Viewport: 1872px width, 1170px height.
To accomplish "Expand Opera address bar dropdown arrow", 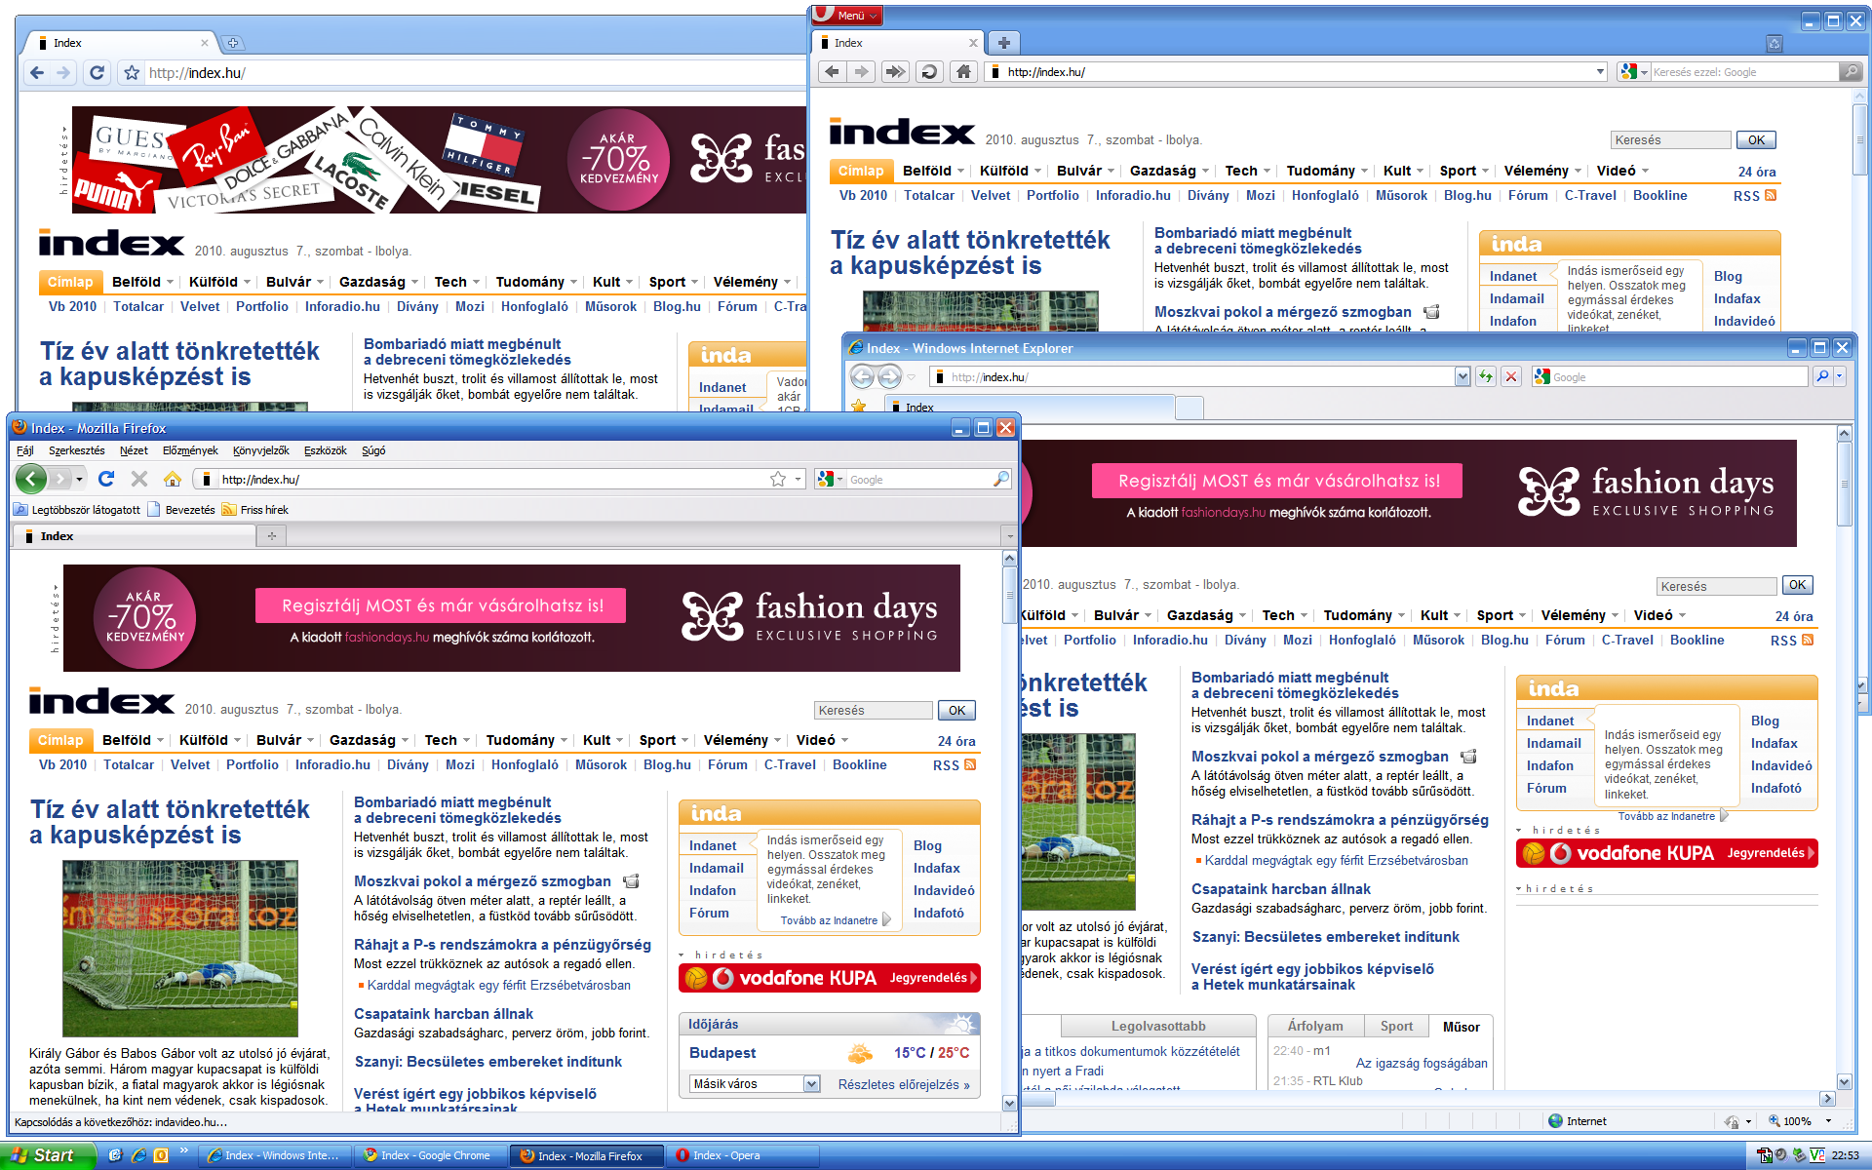I will tap(1600, 71).
